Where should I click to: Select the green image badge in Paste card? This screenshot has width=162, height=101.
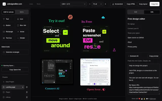point(104,32)
